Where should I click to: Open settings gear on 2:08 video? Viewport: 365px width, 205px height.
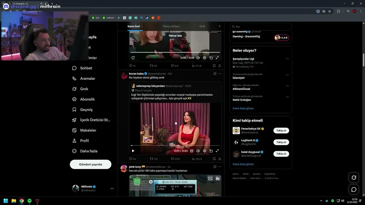205,58
